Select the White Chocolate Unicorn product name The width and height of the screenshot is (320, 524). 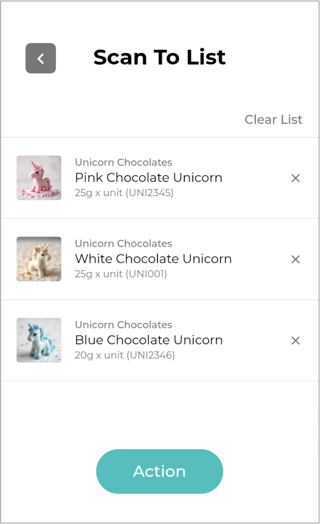(153, 259)
